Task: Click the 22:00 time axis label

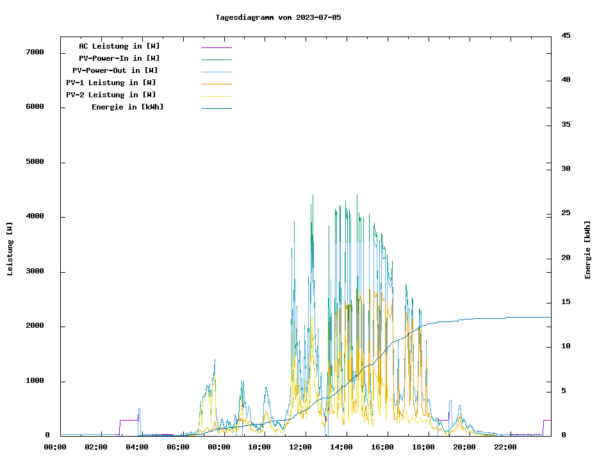Action: pos(505,447)
